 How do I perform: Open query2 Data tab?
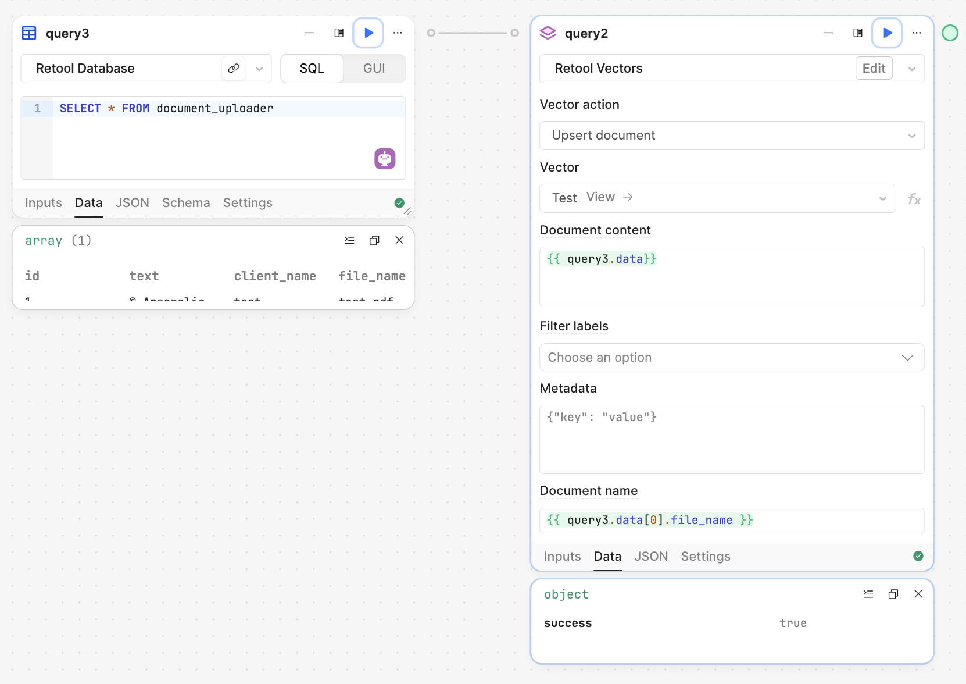[x=608, y=557]
